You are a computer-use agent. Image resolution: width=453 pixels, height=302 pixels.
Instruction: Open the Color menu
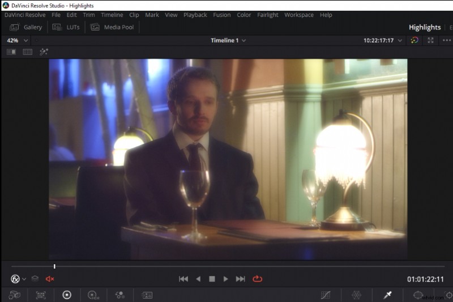[244, 15]
